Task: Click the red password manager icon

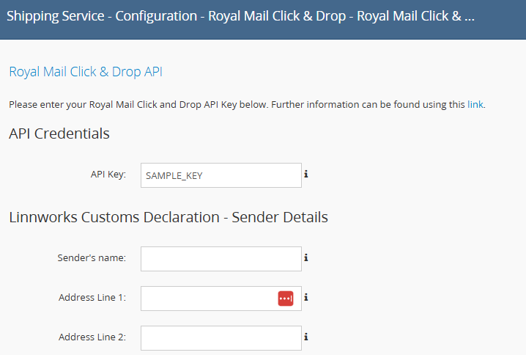Action: tap(286, 299)
